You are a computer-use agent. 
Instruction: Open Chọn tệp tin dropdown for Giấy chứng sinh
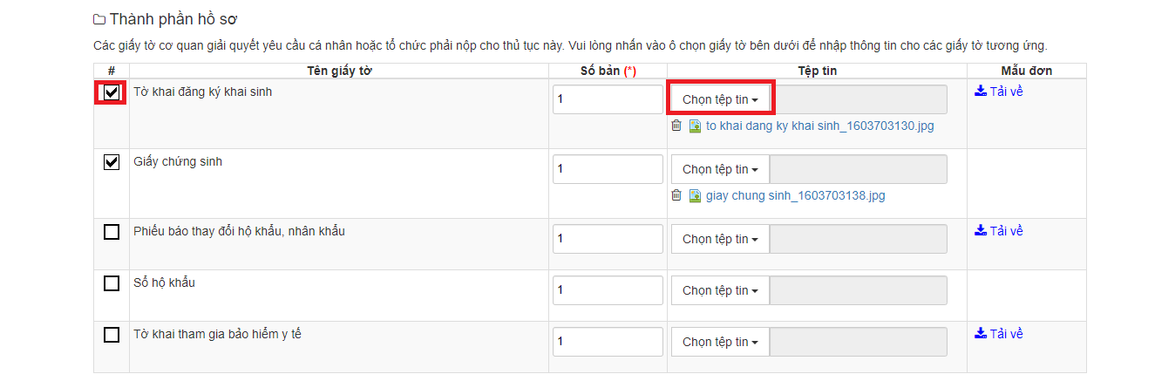(720, 169)
